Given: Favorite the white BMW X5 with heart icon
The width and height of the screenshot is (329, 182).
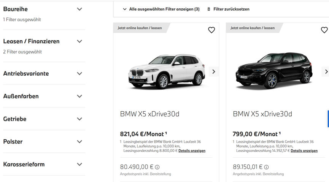Looking at the screenshot, I should tap(211, 30).
